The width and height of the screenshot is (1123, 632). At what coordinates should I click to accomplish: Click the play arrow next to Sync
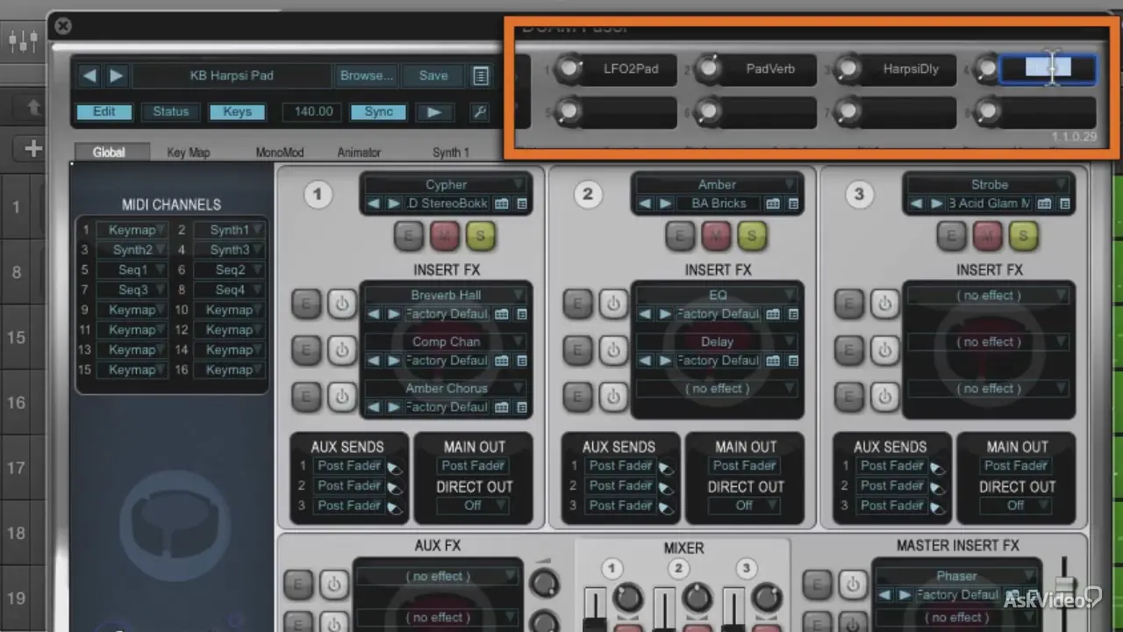pos(434,111)
